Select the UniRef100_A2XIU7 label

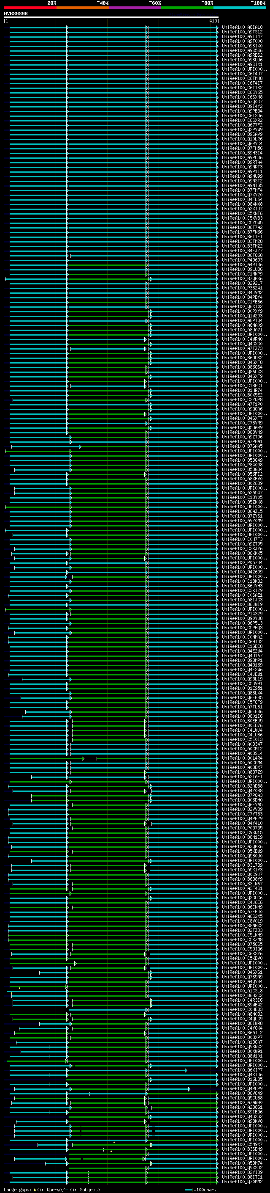(242, 208)
